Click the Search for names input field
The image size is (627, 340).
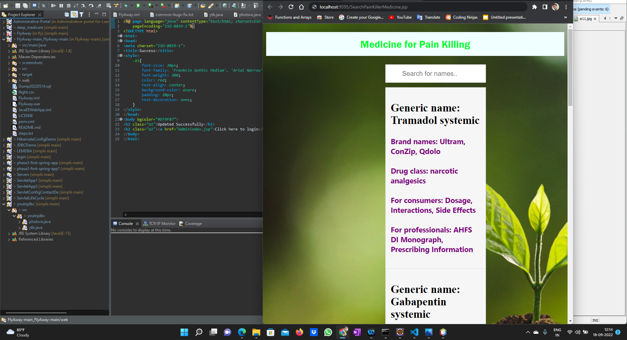click(x=435, y=74)
